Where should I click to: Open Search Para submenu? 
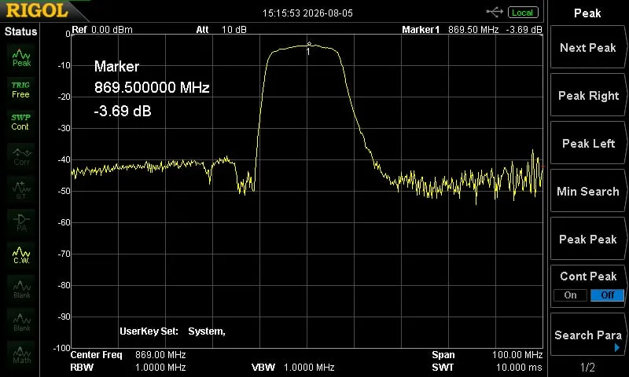click(587, 335)
